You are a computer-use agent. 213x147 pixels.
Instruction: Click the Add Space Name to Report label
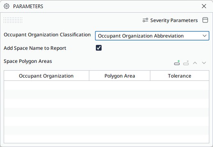coord(35,48)
